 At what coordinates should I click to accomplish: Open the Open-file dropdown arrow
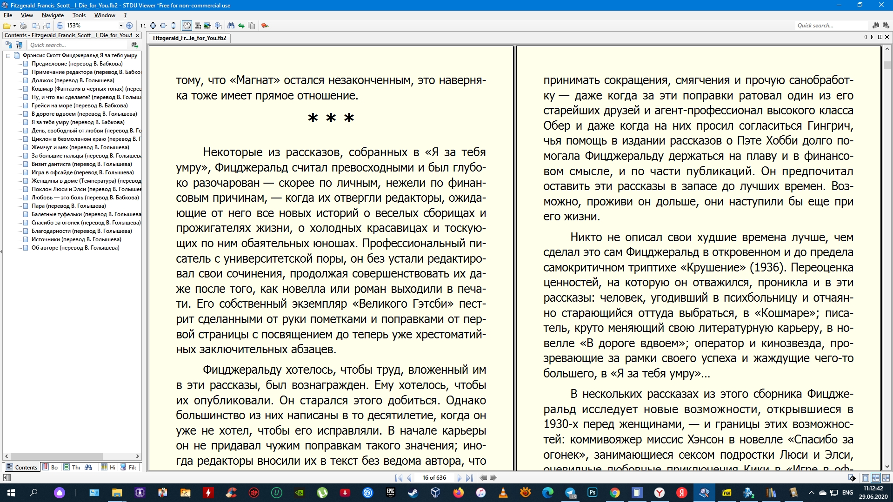coord(14,26)
